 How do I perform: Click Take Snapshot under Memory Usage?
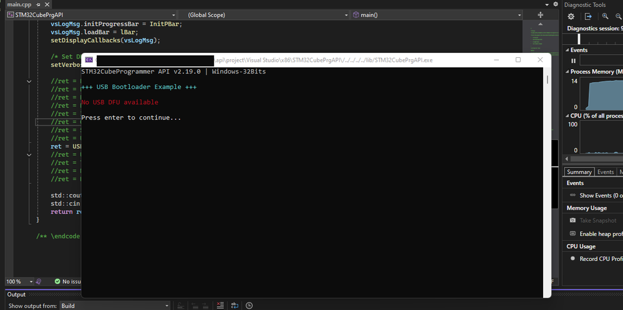[x=598, y=220]
